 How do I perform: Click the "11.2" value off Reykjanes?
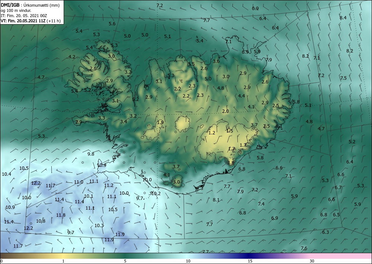(109, 185)
